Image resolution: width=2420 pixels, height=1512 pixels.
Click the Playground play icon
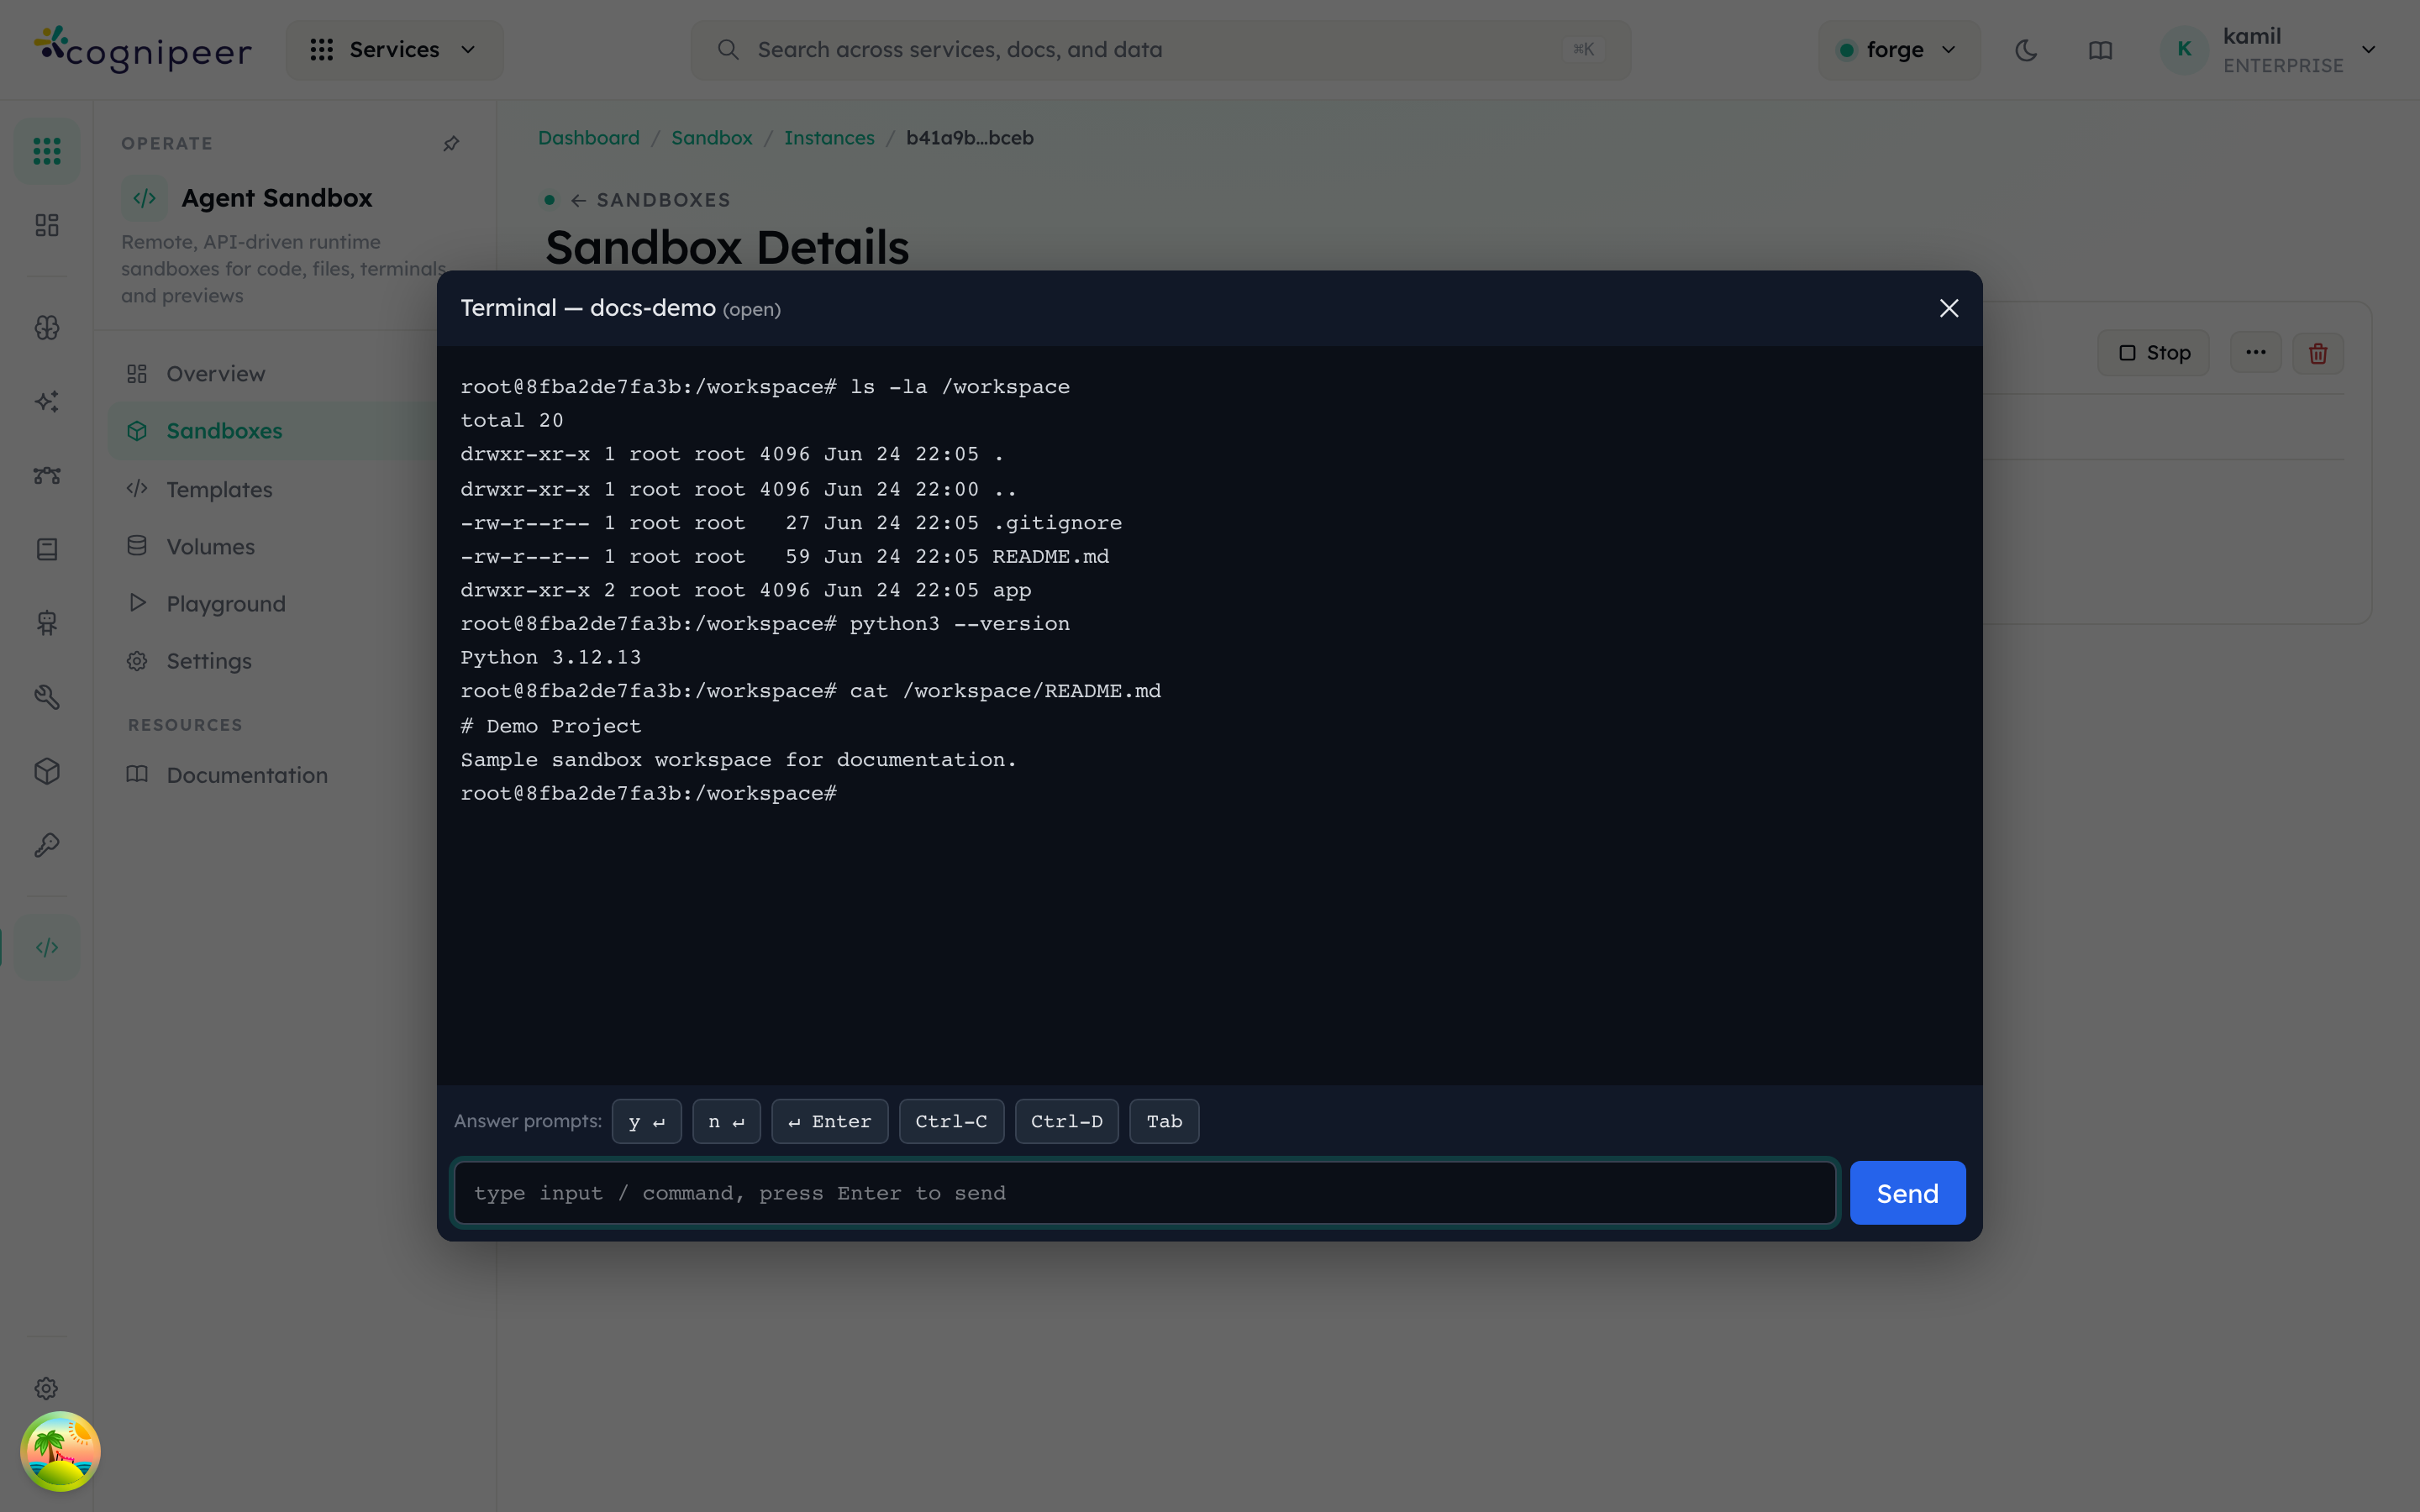point(137,603)
